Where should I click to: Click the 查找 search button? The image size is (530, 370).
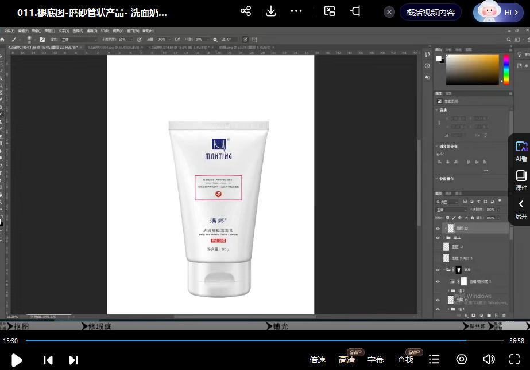pyautogui.click(x=405, y=360)
